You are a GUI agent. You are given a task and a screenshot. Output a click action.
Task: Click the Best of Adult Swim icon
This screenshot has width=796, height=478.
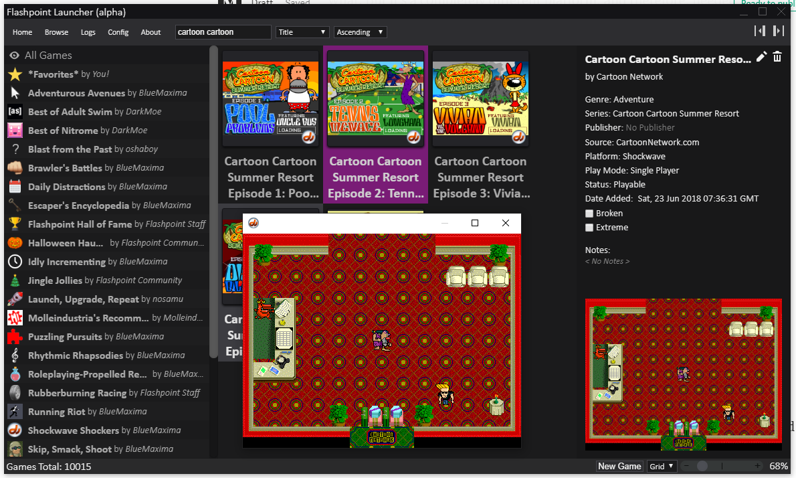(x=15, y=112)
